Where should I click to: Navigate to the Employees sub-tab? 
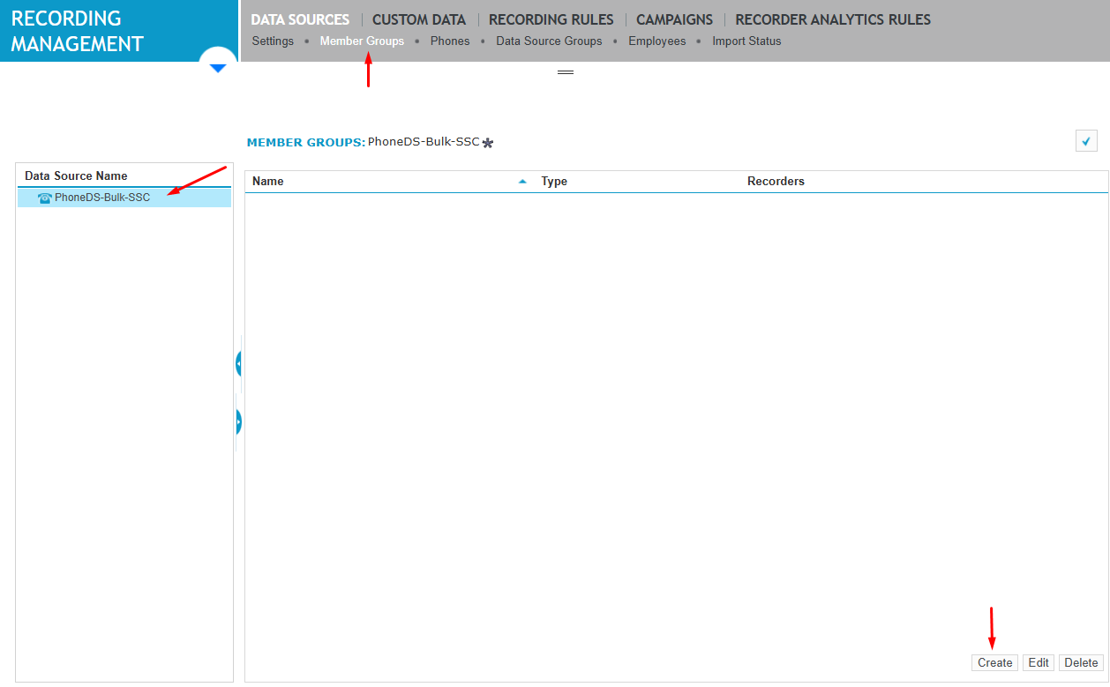pos(656,41)
